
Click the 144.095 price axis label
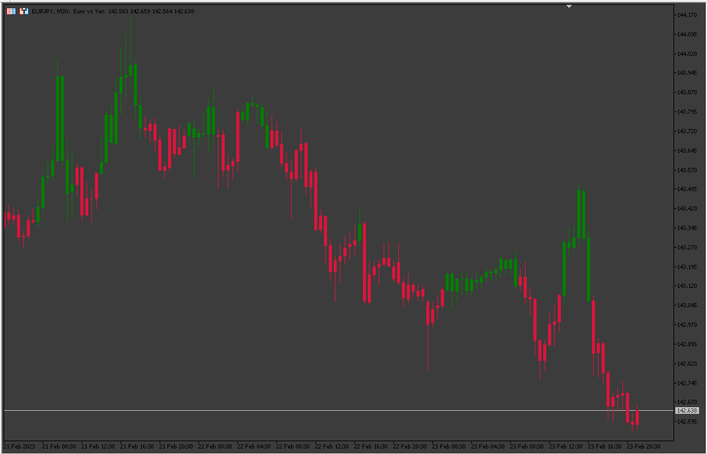[x=687, y=35]
